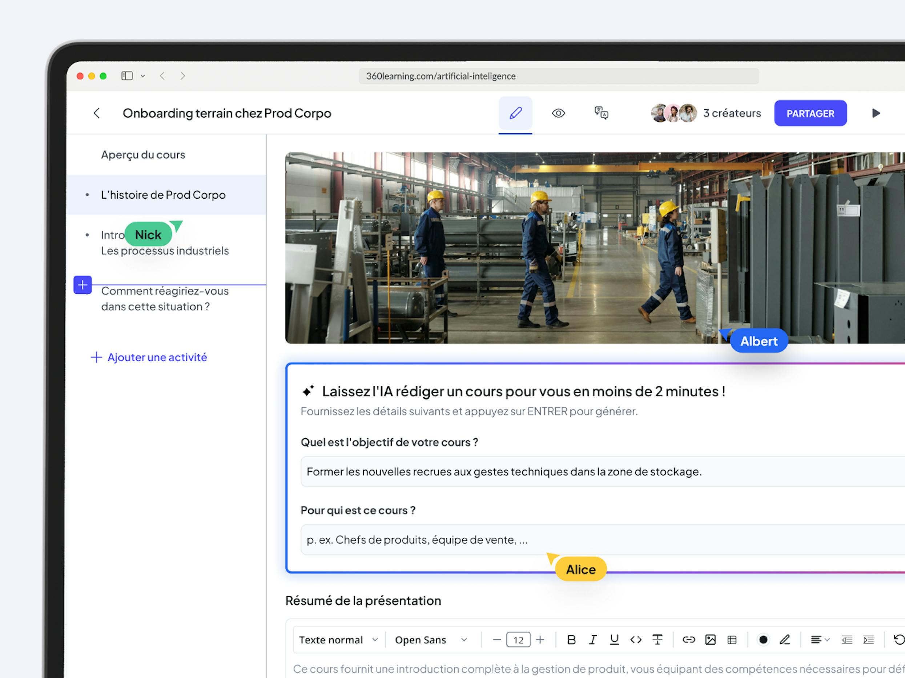The height and width of the screenshot is (678, 905).
Task: Open the black text color swatch
Action: point(763,640)
